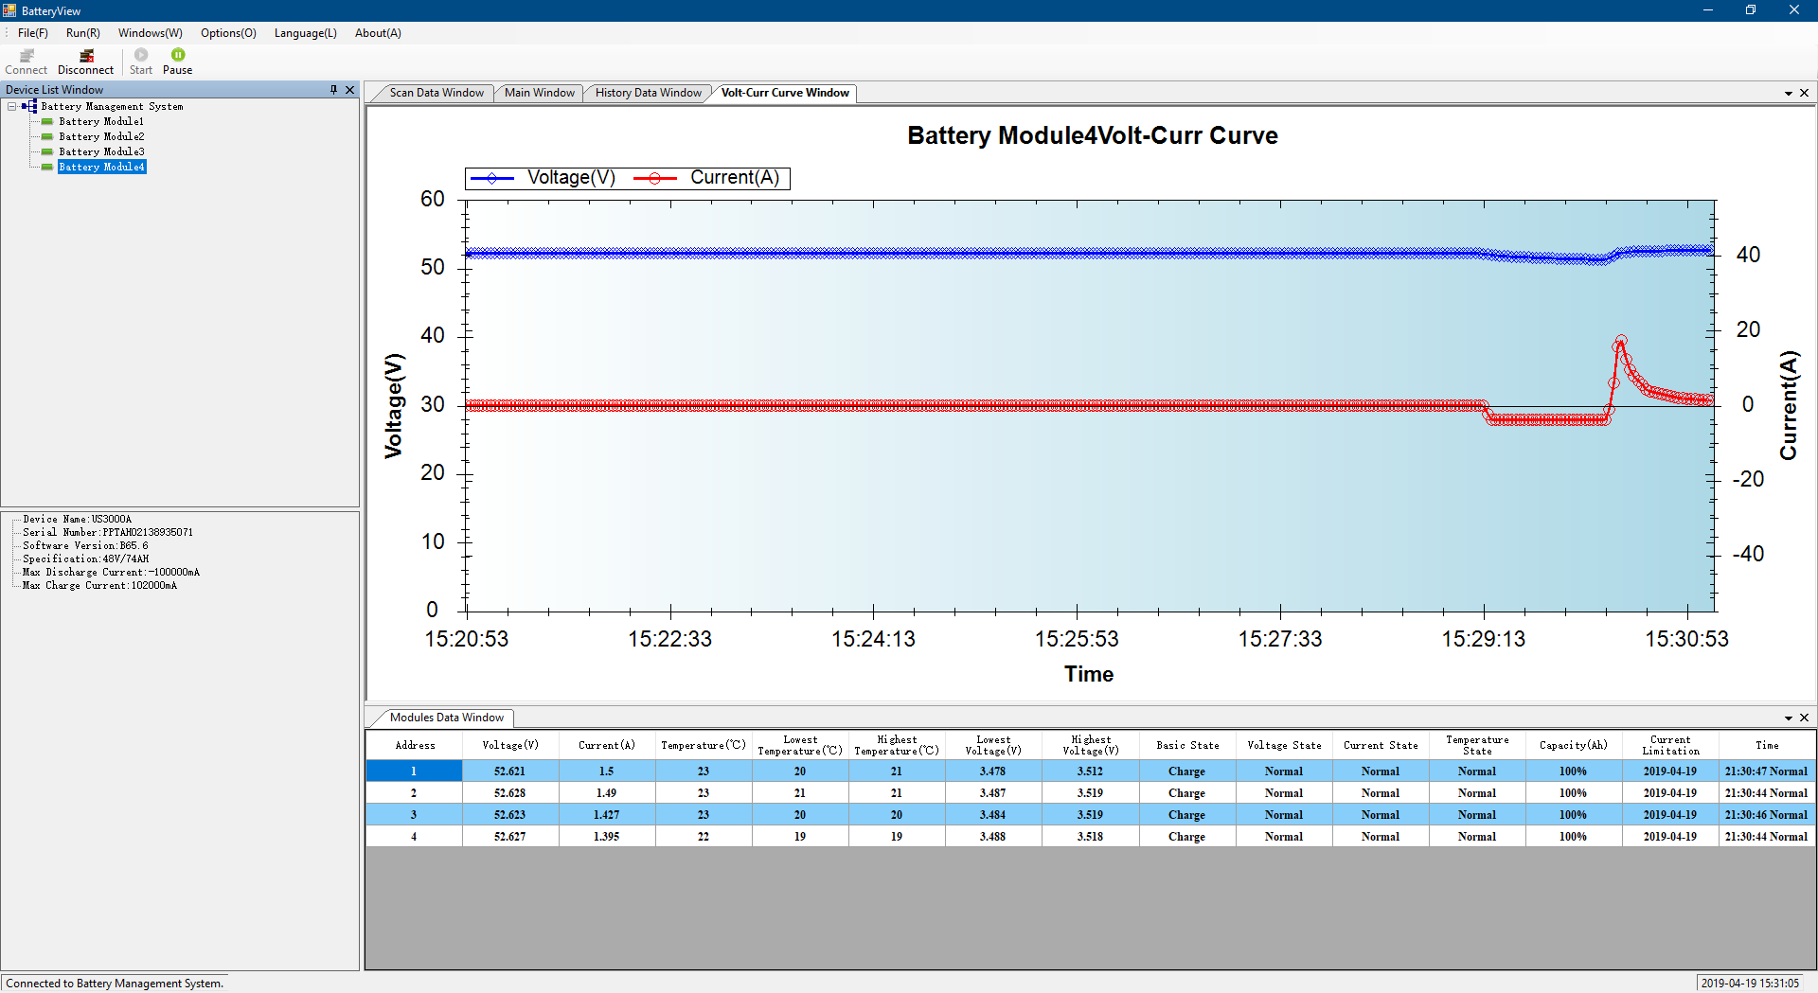This screenshot has height=993, width=1818.
Task: Collapse the Battery Management System node
Action: pos(12,107)
